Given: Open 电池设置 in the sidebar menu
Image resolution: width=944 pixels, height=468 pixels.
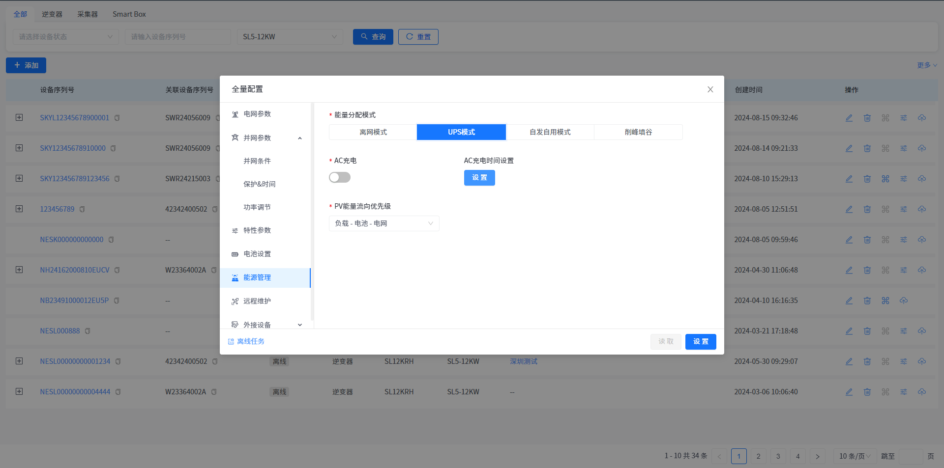Looking at the screenshot, I should [x=257, y=254].
